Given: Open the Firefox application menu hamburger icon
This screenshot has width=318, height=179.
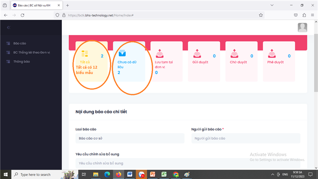Looking at the screenshot, I should click(x=313, y=15).
